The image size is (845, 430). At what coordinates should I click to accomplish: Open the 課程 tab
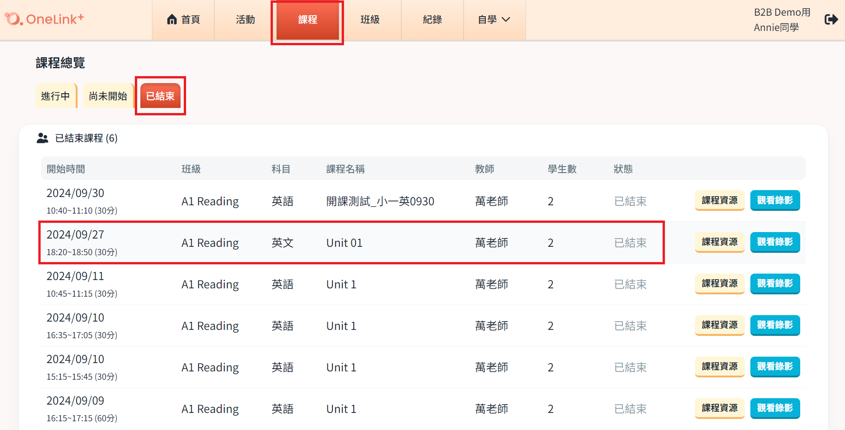click(x=308, y=20)
